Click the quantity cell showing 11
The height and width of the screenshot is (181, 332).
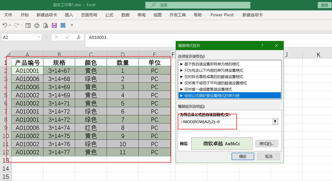(x=123, y=152)
